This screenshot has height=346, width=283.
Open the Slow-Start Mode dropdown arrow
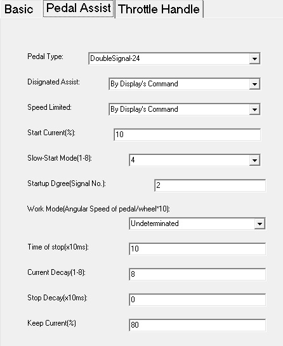coord(254,160)
